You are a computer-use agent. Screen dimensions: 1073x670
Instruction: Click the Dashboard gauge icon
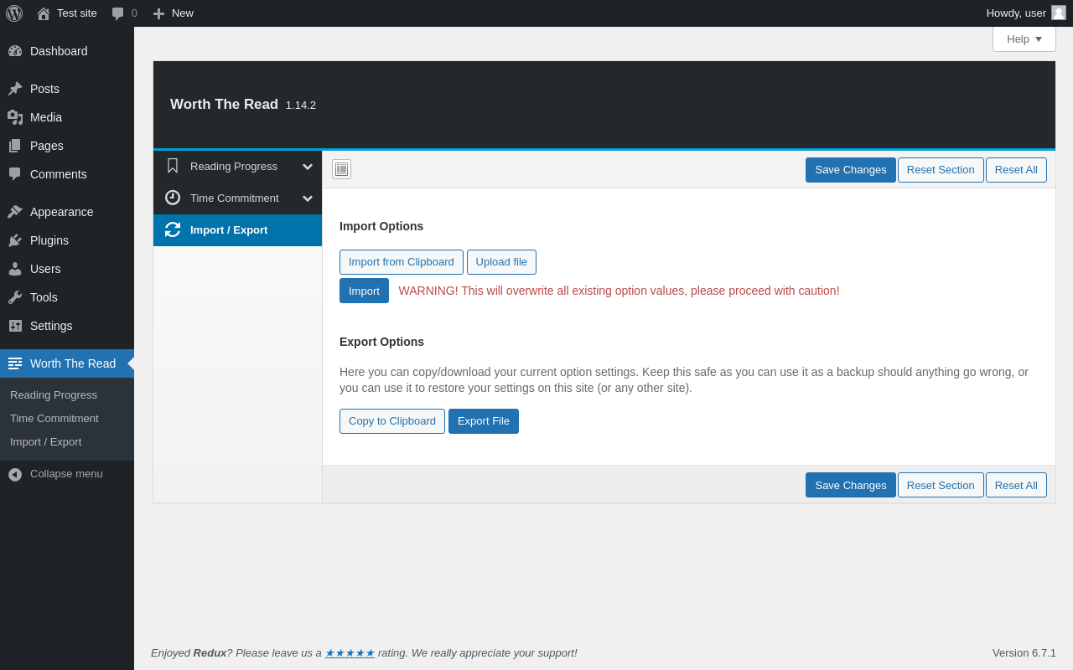coord(15,51)
